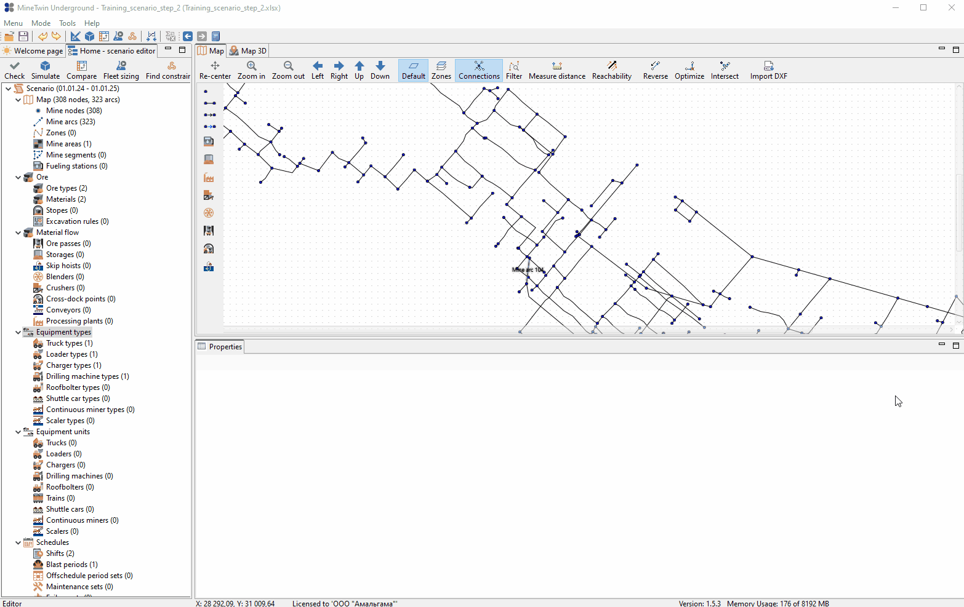Collapse the Scenario root node
The width and height of the screenshot is (964, 607).
[x=9, y=89]
